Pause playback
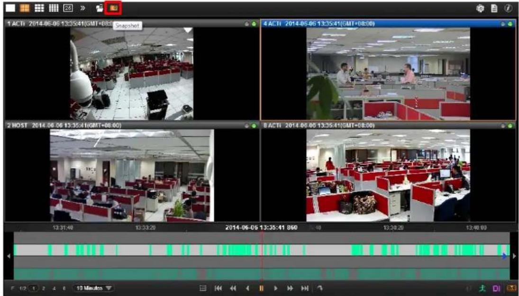The width and height of the screenshot is (519, 296). coord(262,288)
